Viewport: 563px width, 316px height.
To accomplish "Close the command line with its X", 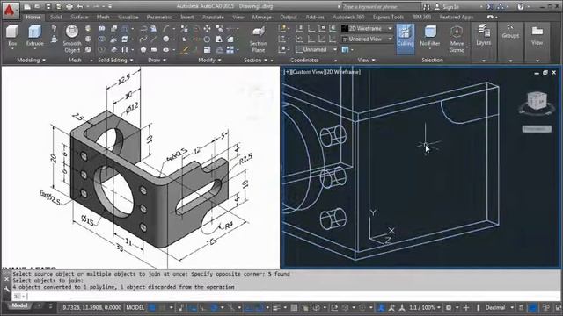I will coord(6,279).
